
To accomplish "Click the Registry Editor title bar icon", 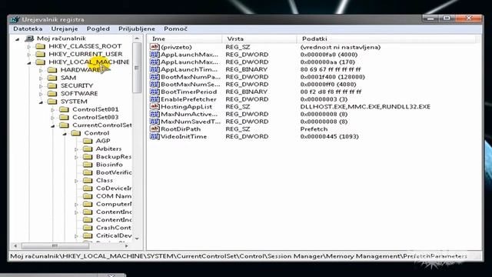I will point(15,19).
